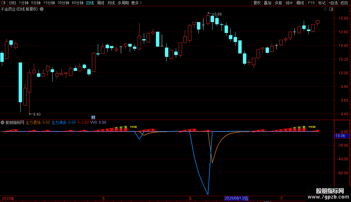The image size is (351, 202).
Task: Toggle the side panel icon in chart corner
Action: 331,9
